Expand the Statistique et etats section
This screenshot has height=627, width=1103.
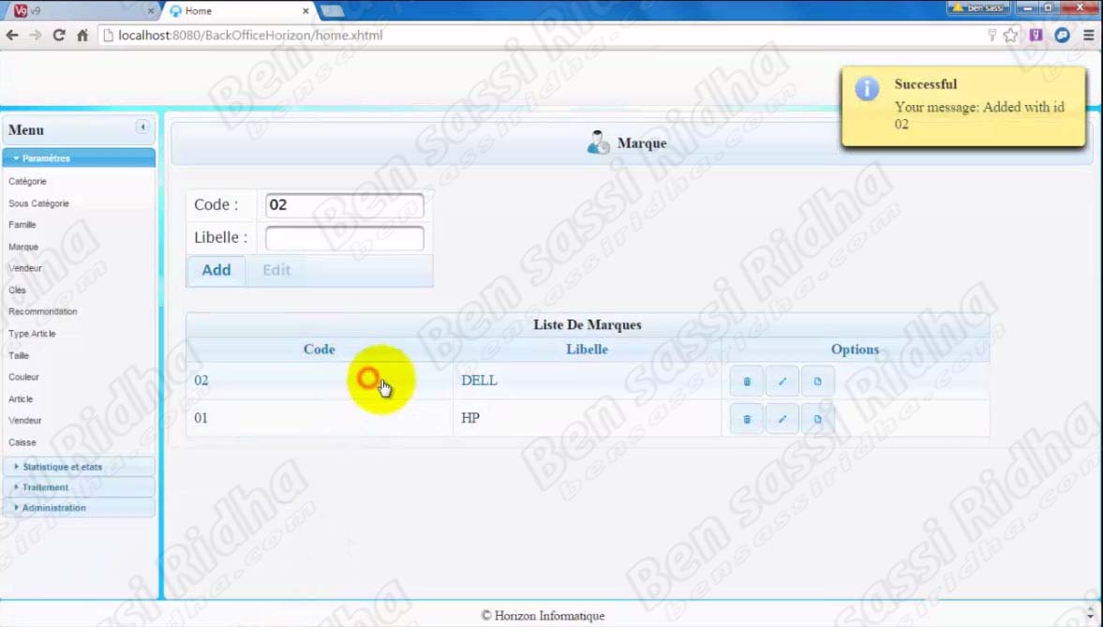pos(62,467)
